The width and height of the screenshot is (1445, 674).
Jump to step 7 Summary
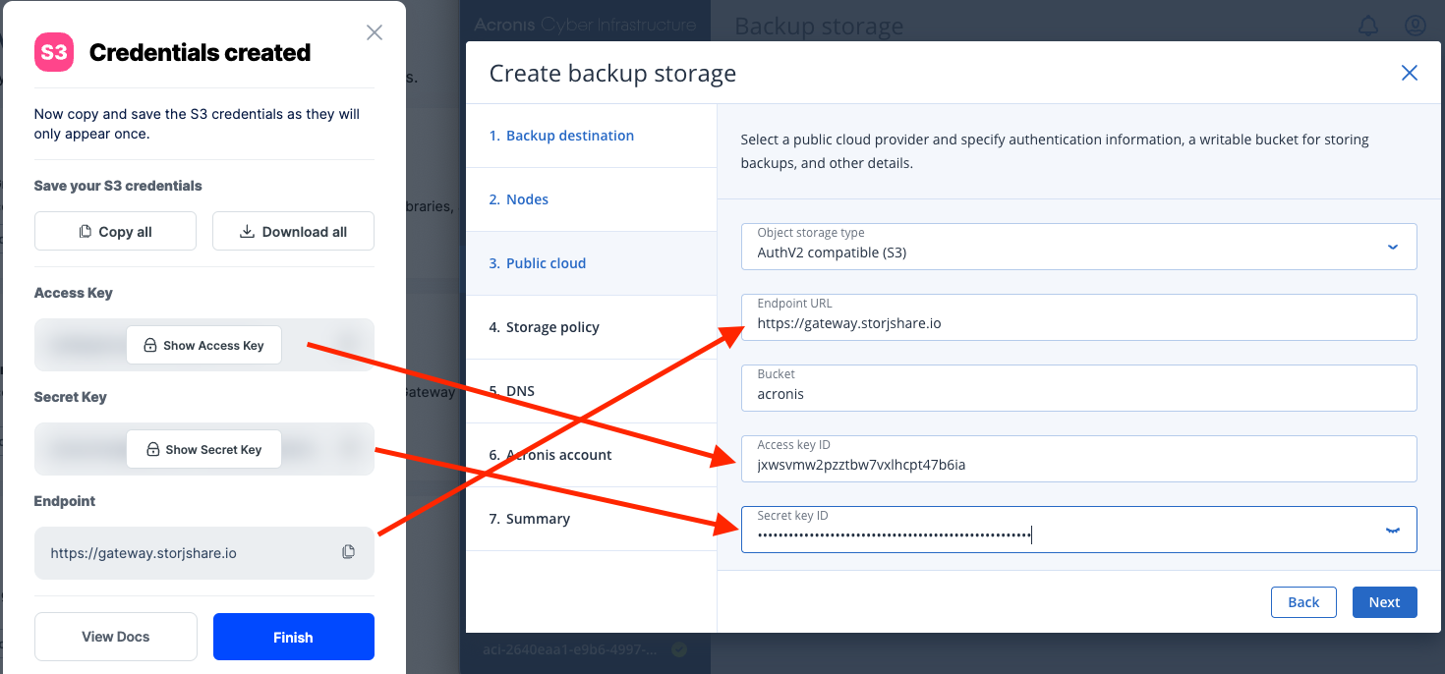(592, 519)
